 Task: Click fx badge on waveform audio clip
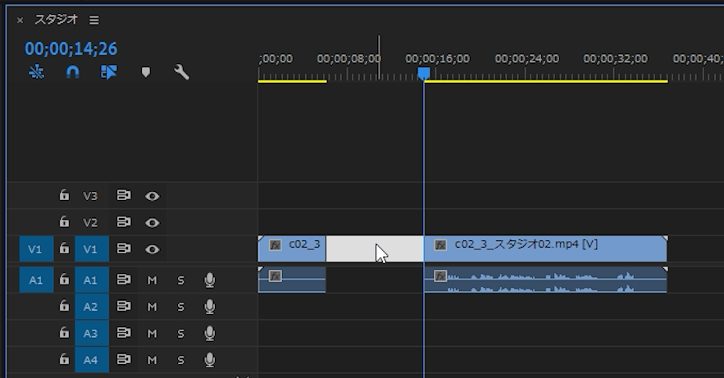pyautogui.click(x=440, y=276)
